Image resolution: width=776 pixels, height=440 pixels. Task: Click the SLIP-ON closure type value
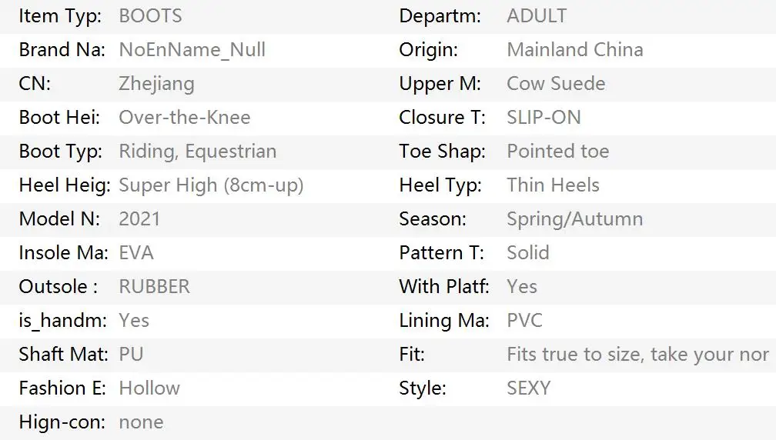pos(544,117)
